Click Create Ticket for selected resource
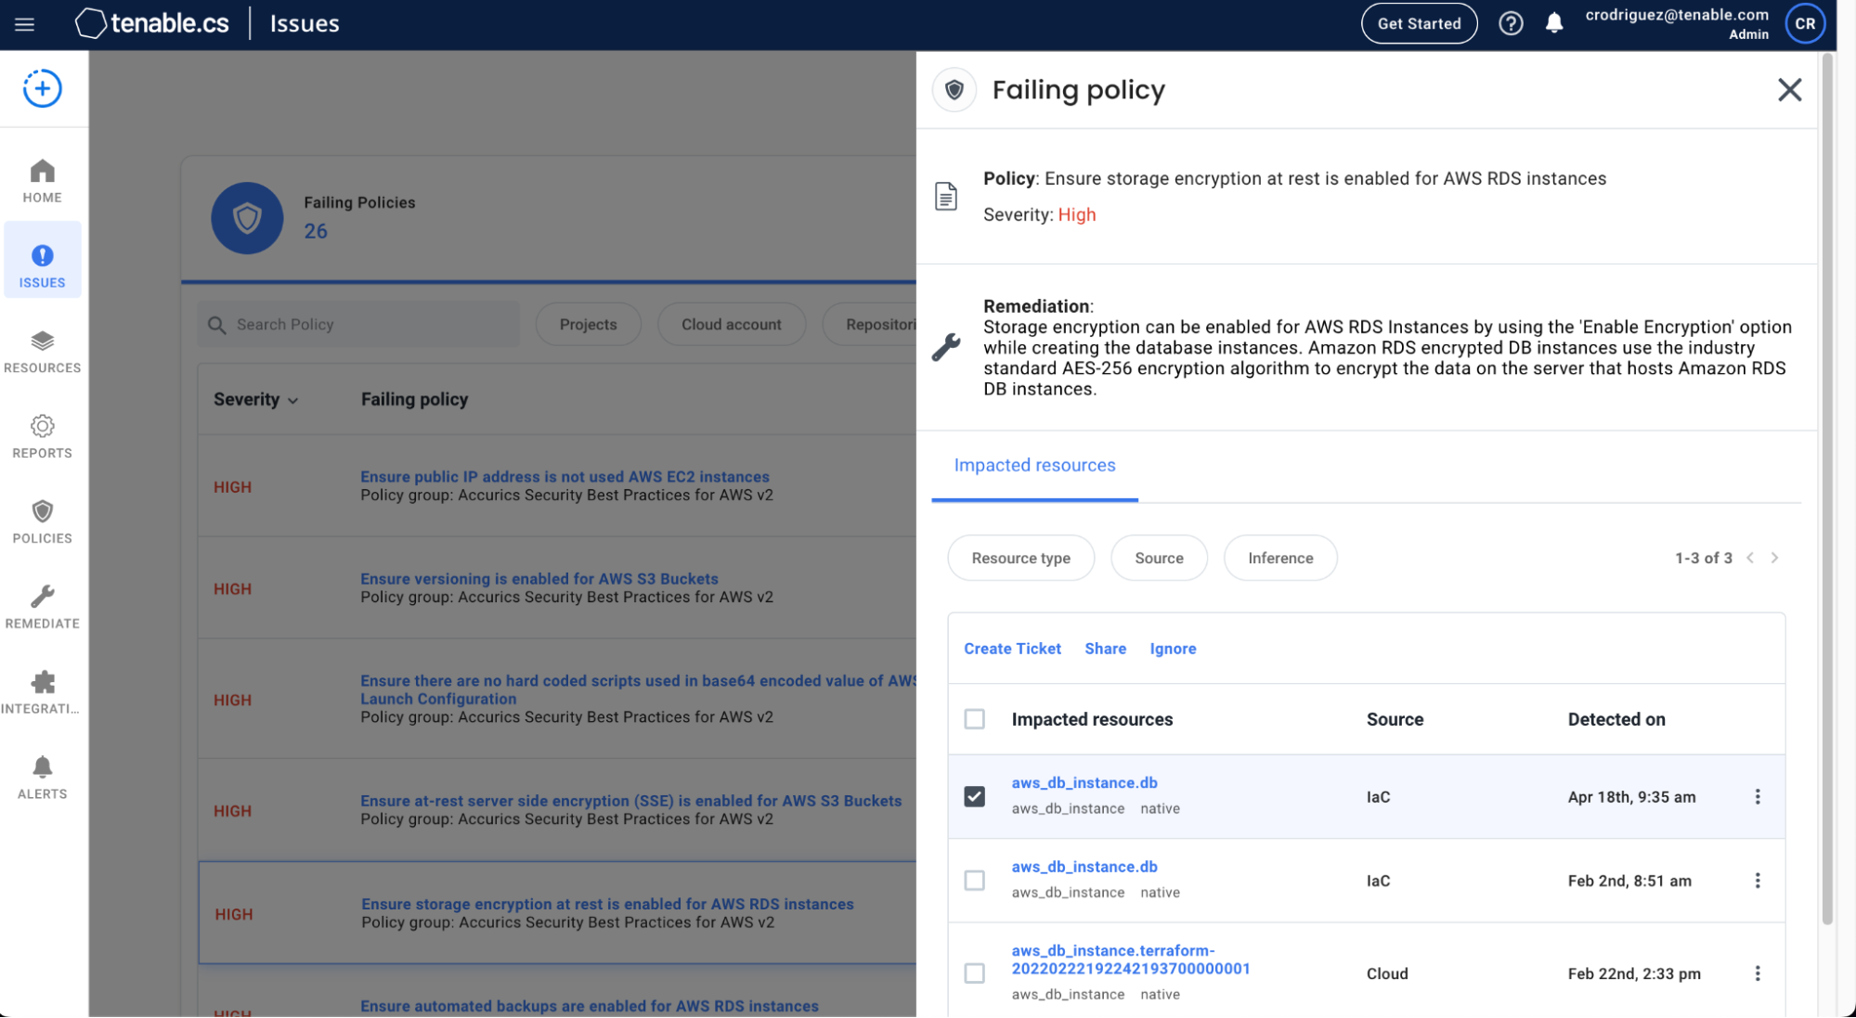The height and width of the screenshot is (1018, 1856). point(1012,647)
